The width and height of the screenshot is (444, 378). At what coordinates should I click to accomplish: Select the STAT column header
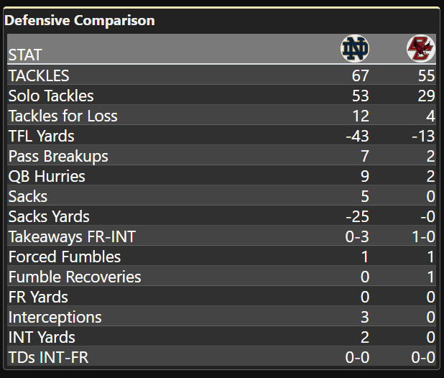coord(25,55)
